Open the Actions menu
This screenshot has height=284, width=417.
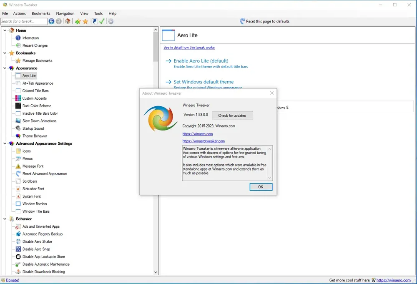(20, 13)
